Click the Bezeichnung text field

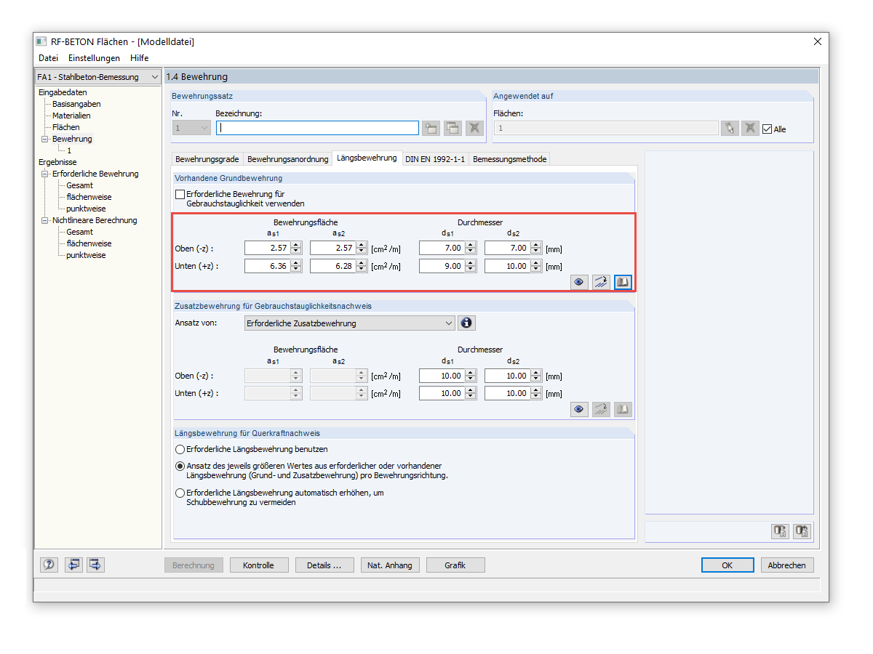coord(317,128)
